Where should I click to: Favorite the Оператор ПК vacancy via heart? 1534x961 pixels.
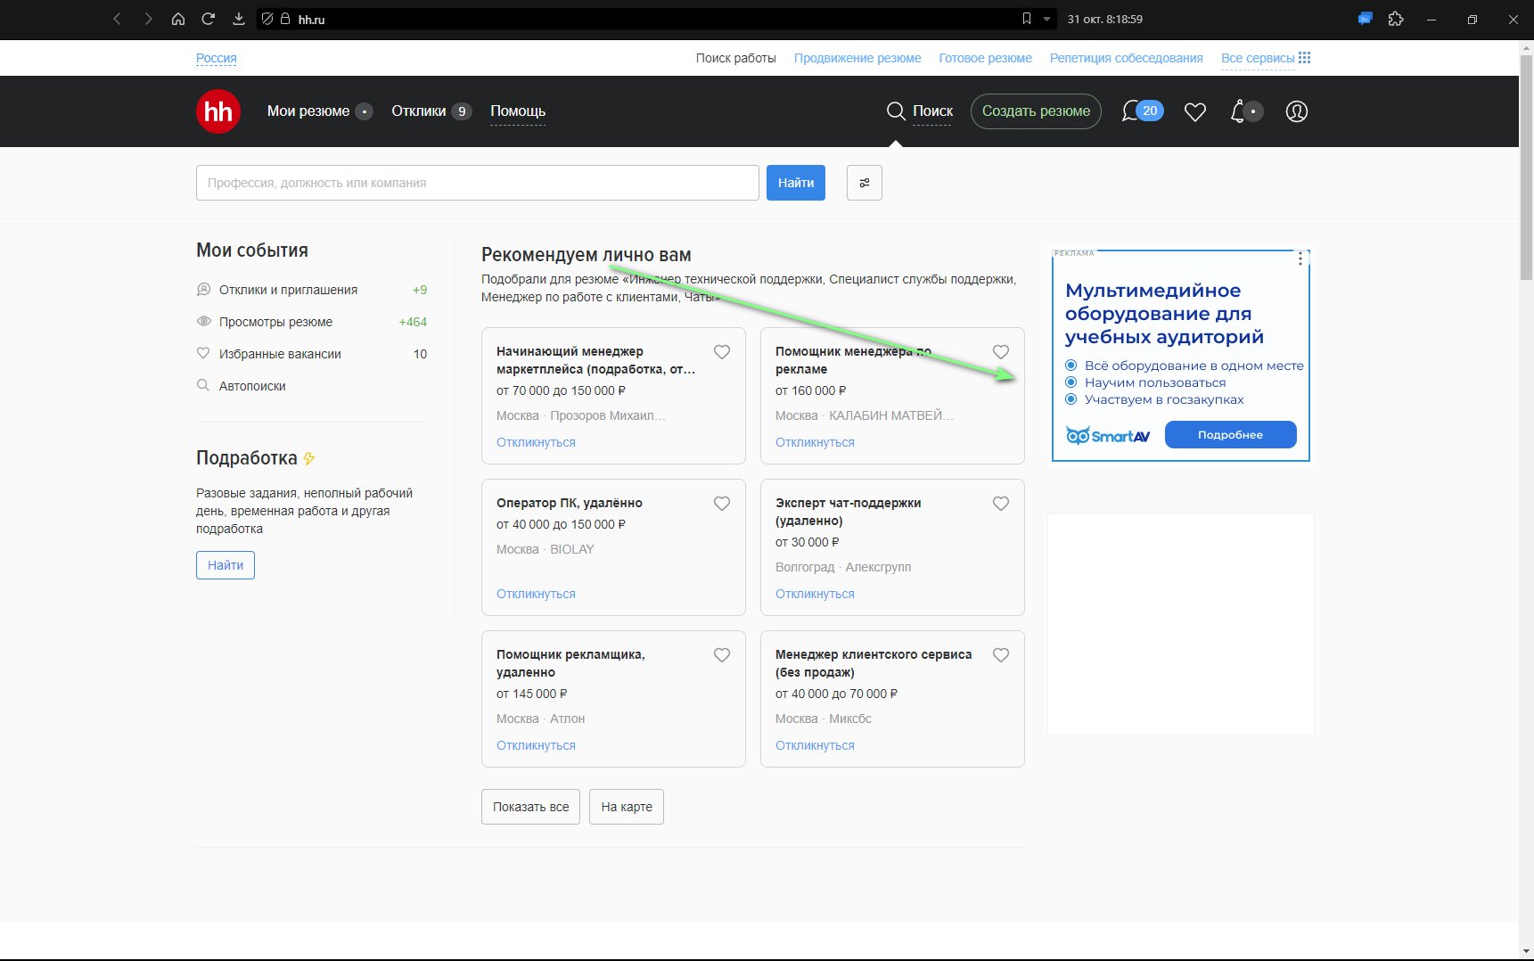pyautogui.click(x=722, y=503)
